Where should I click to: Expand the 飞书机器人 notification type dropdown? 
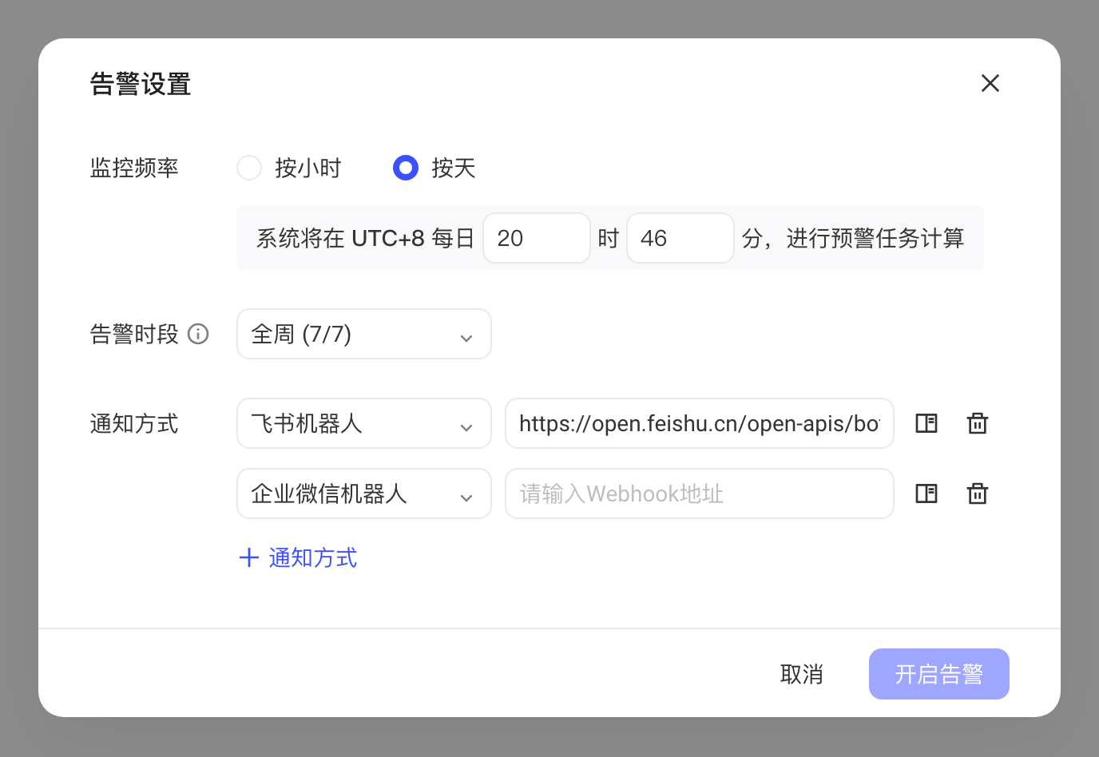pyautogui.click(x=364, y=423)
